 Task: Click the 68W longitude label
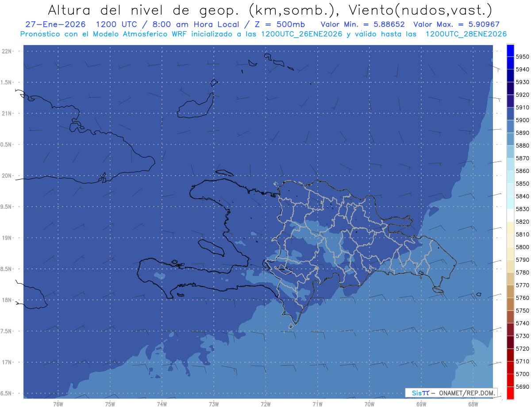pos(473,403)
